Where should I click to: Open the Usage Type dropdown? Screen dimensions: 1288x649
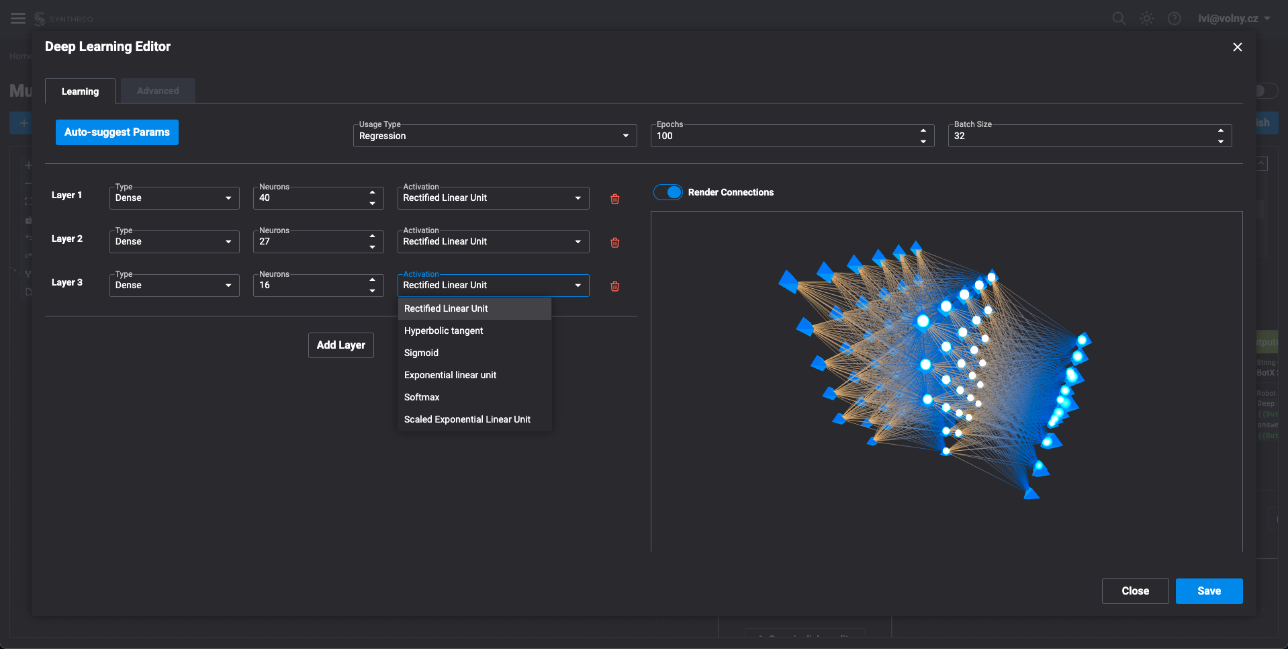tap(494, 136)
